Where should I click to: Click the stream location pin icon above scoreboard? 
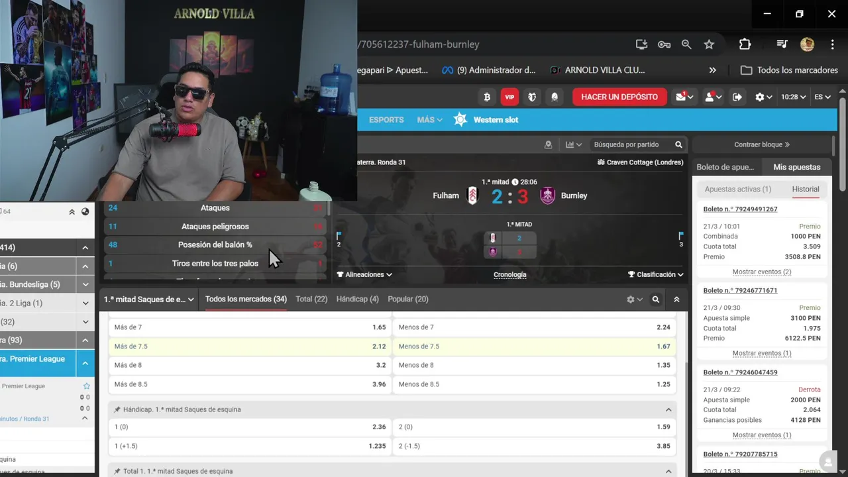point(548,144)
